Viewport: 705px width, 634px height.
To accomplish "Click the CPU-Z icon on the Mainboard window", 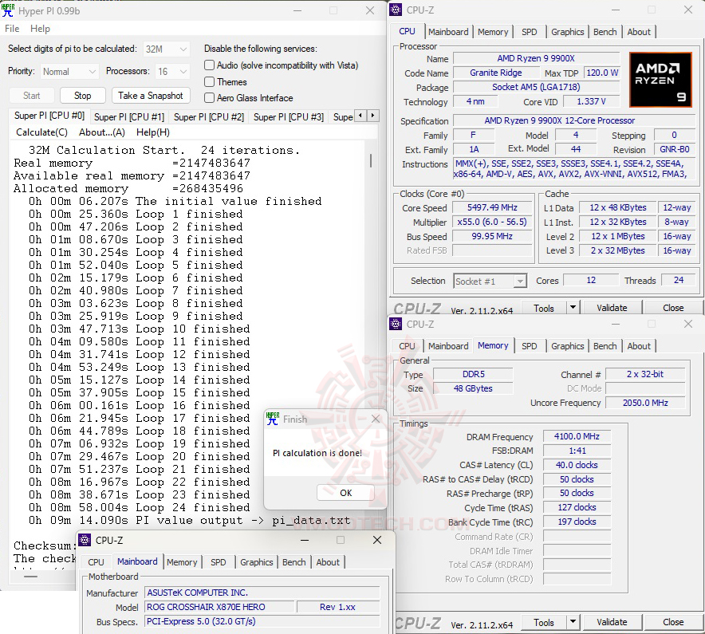I will [85, 540].
